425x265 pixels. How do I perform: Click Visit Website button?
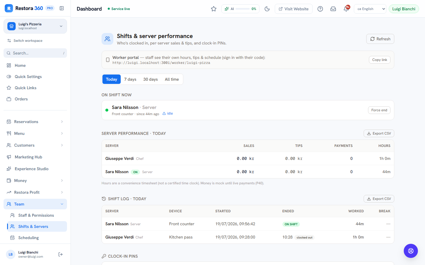(294, 9)
